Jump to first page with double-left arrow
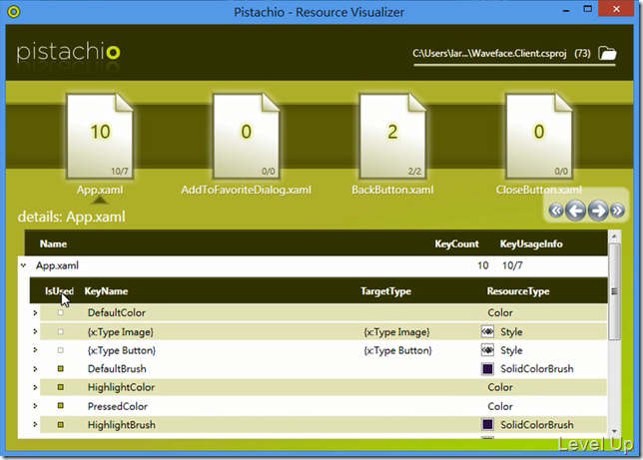 click(556, 211)
